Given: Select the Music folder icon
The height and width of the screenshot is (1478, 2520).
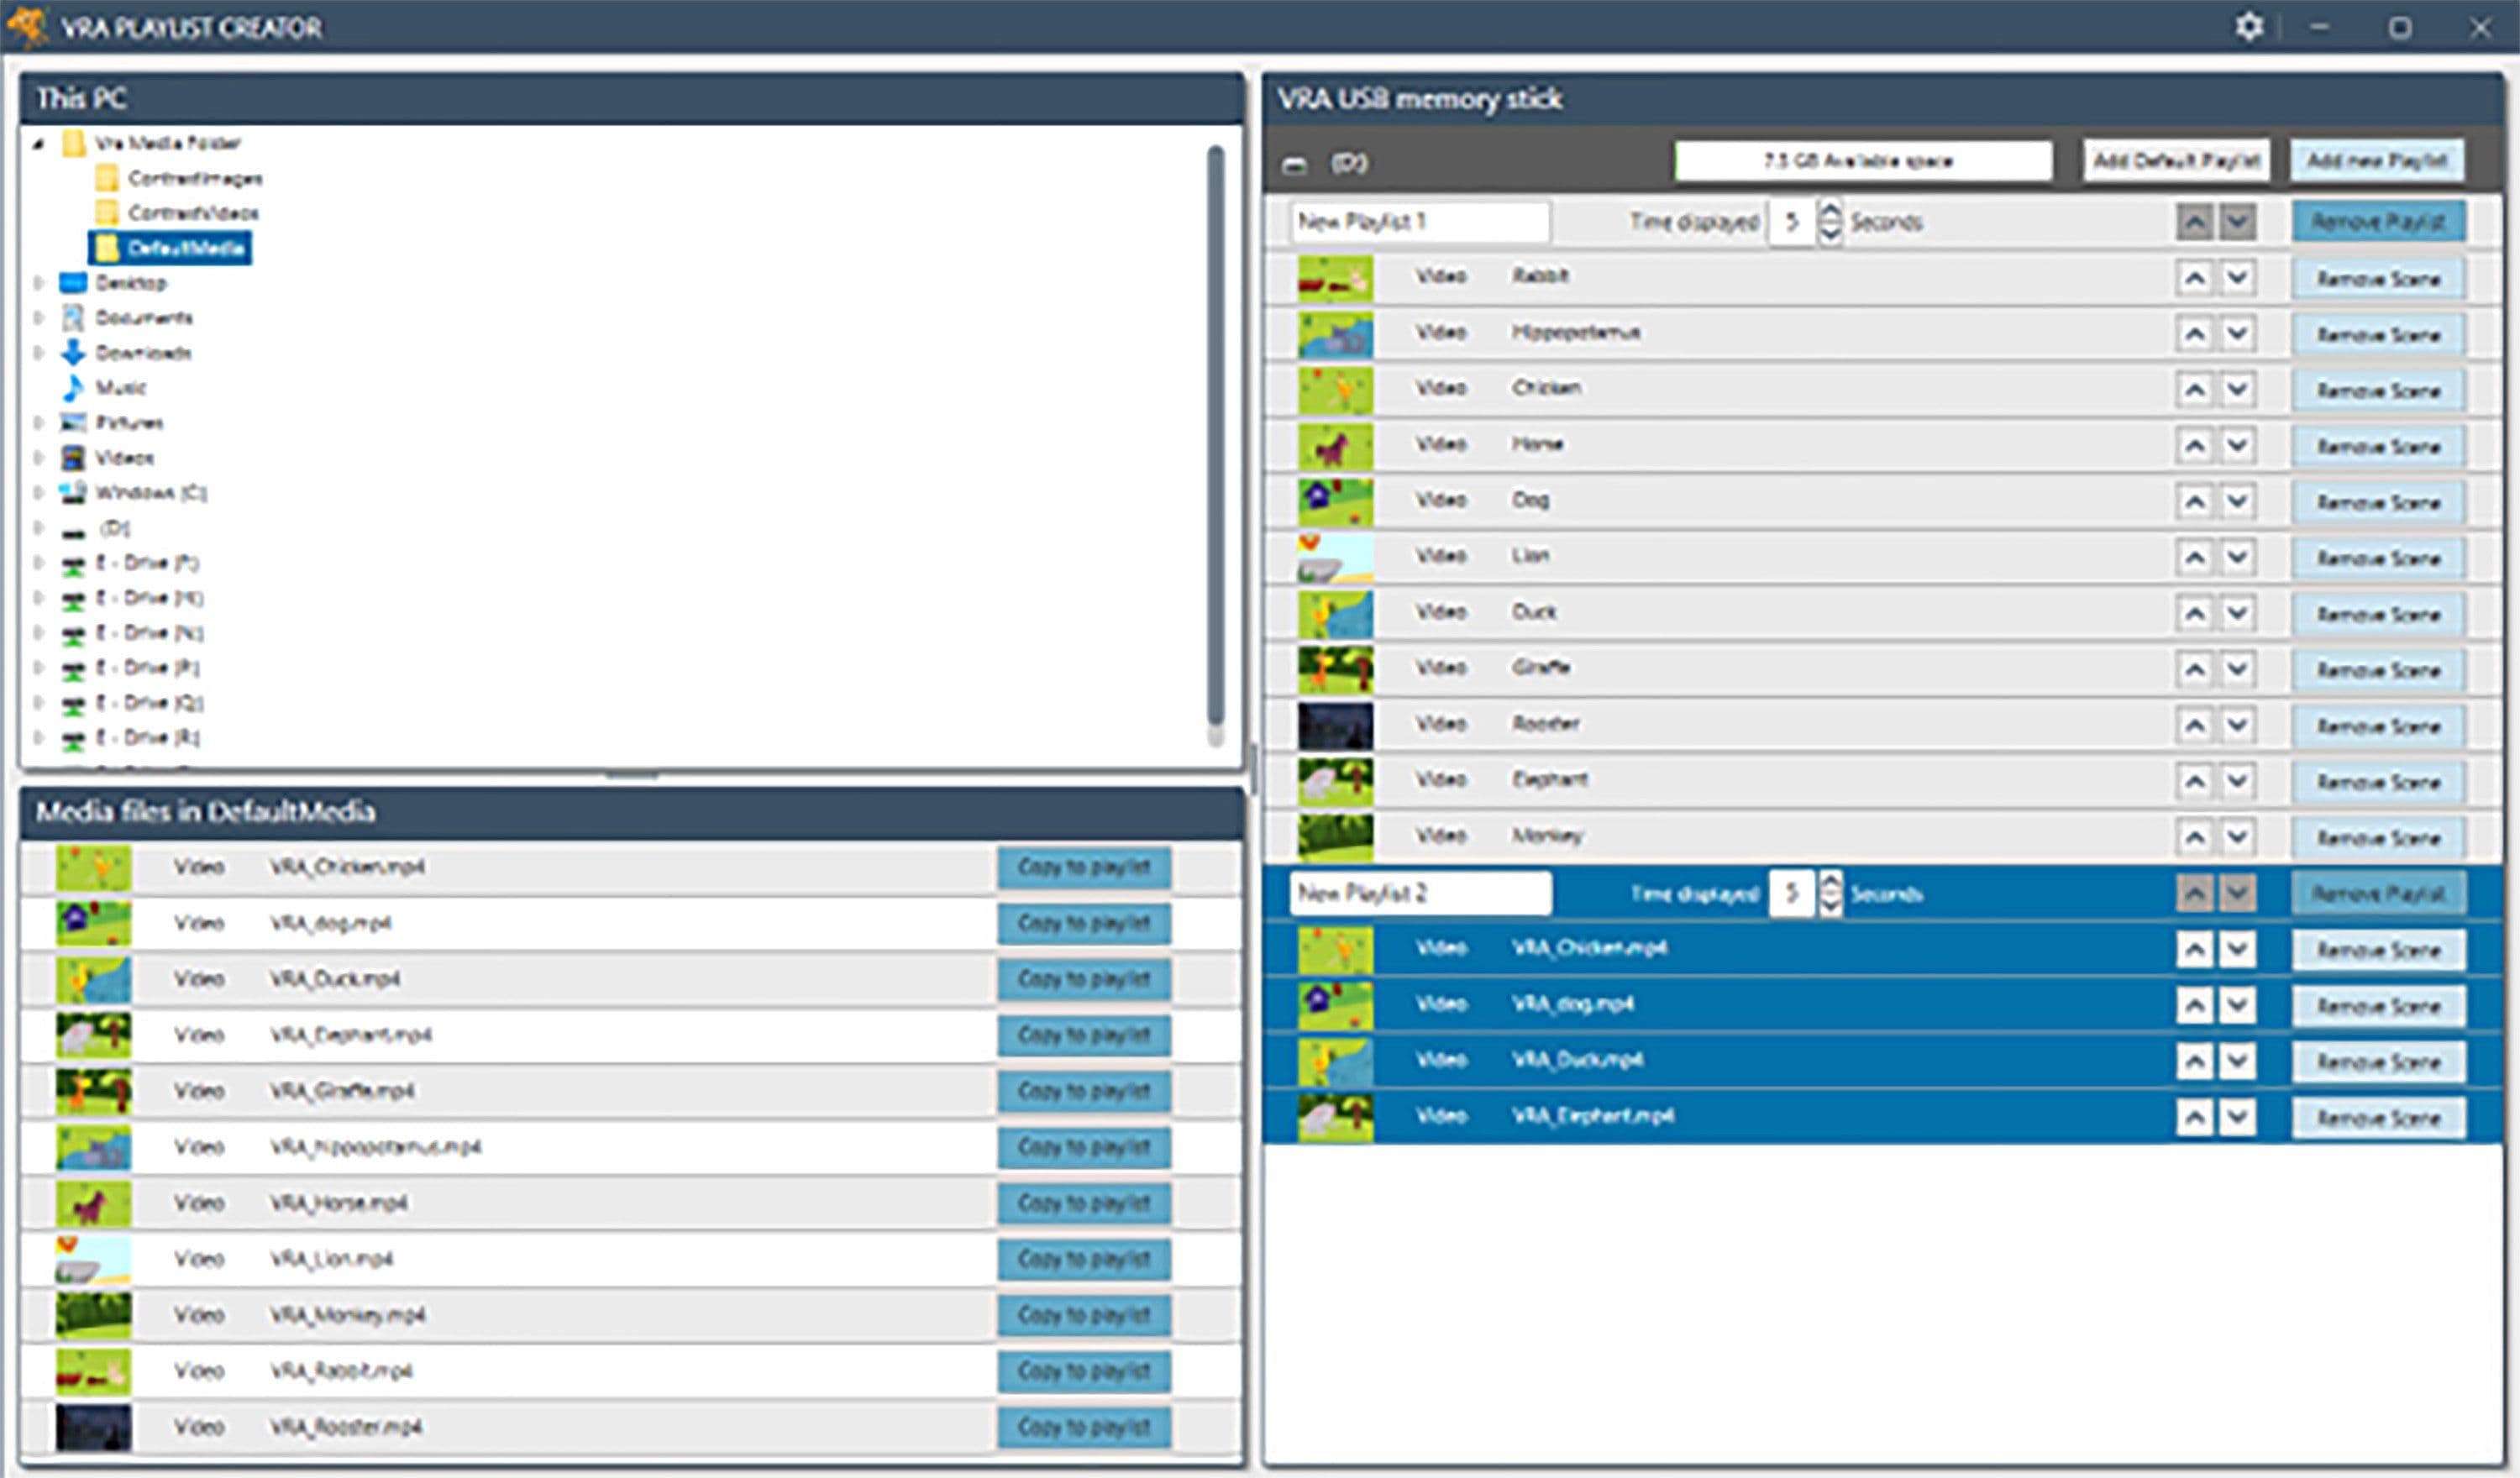Looking at the screenshot, I should pos(73,387).
